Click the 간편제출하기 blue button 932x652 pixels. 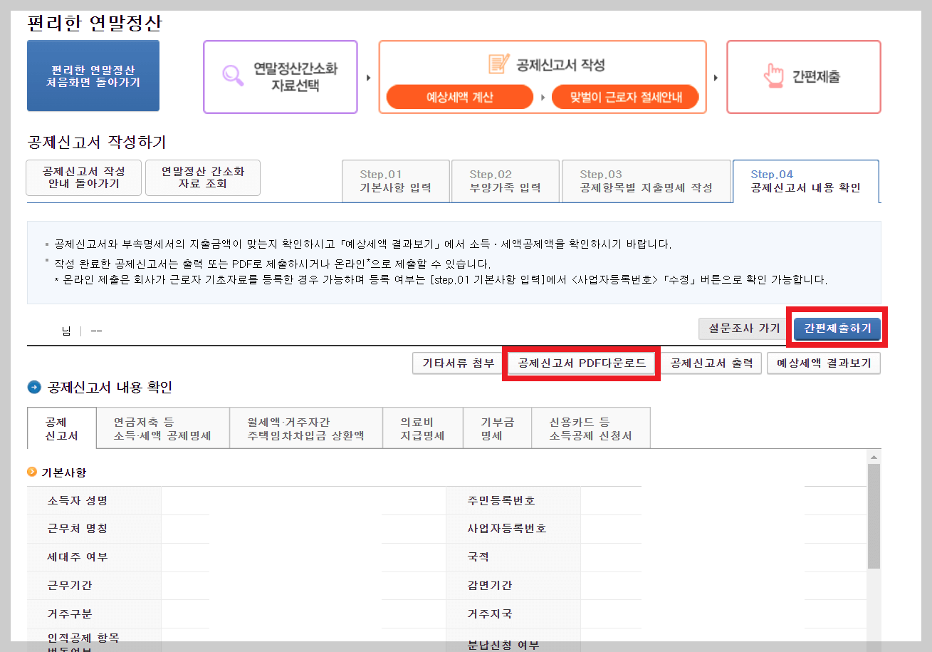837,328
